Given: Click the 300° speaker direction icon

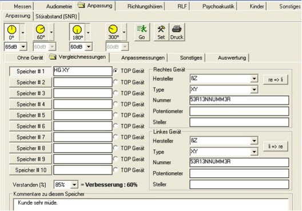Looking at the screenshot, I should tap(113, 32).
